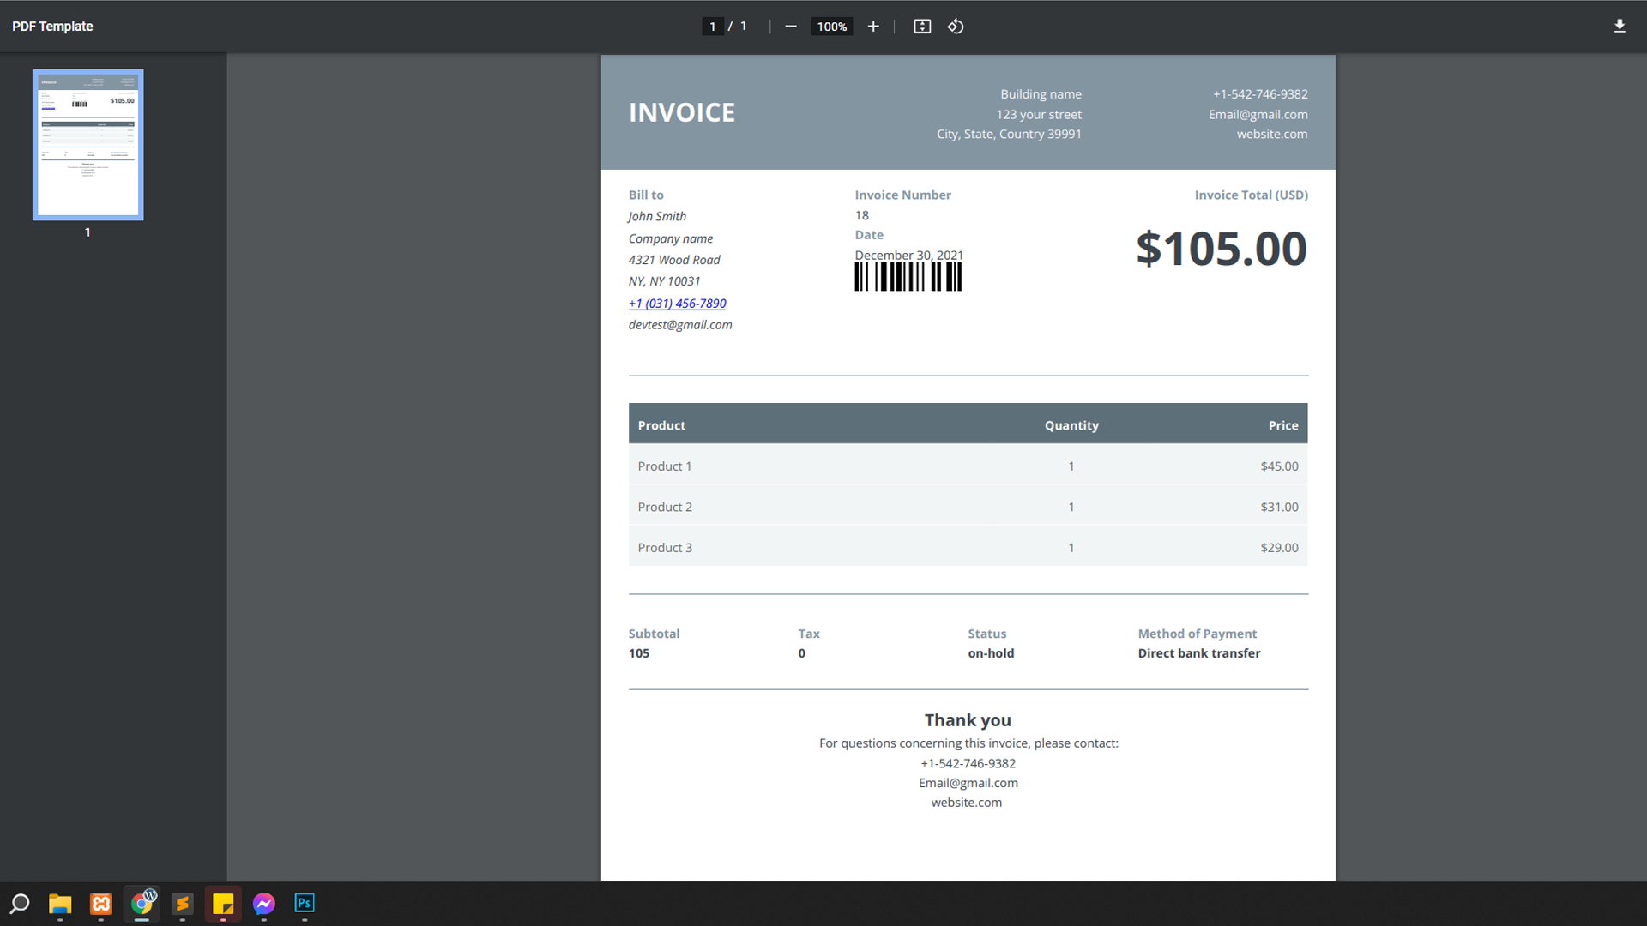Open XAMPP from the taskbar

click(101, 904)
